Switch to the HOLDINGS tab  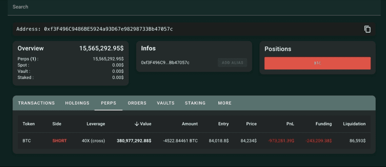coord(77,103)
